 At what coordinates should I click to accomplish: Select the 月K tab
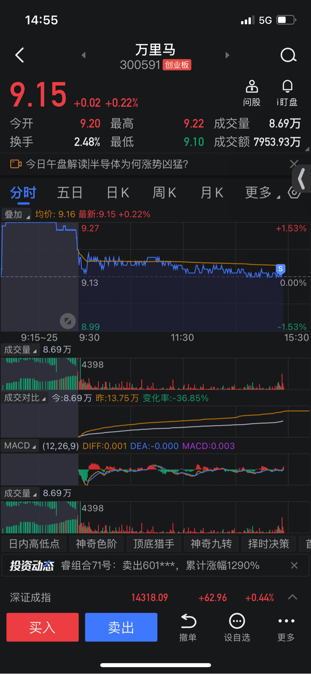tap(211, 193)
